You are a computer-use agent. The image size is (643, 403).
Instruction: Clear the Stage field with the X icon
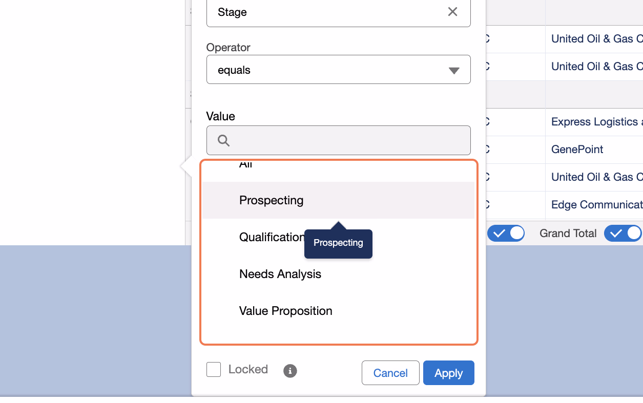click(x=452, y=12)
